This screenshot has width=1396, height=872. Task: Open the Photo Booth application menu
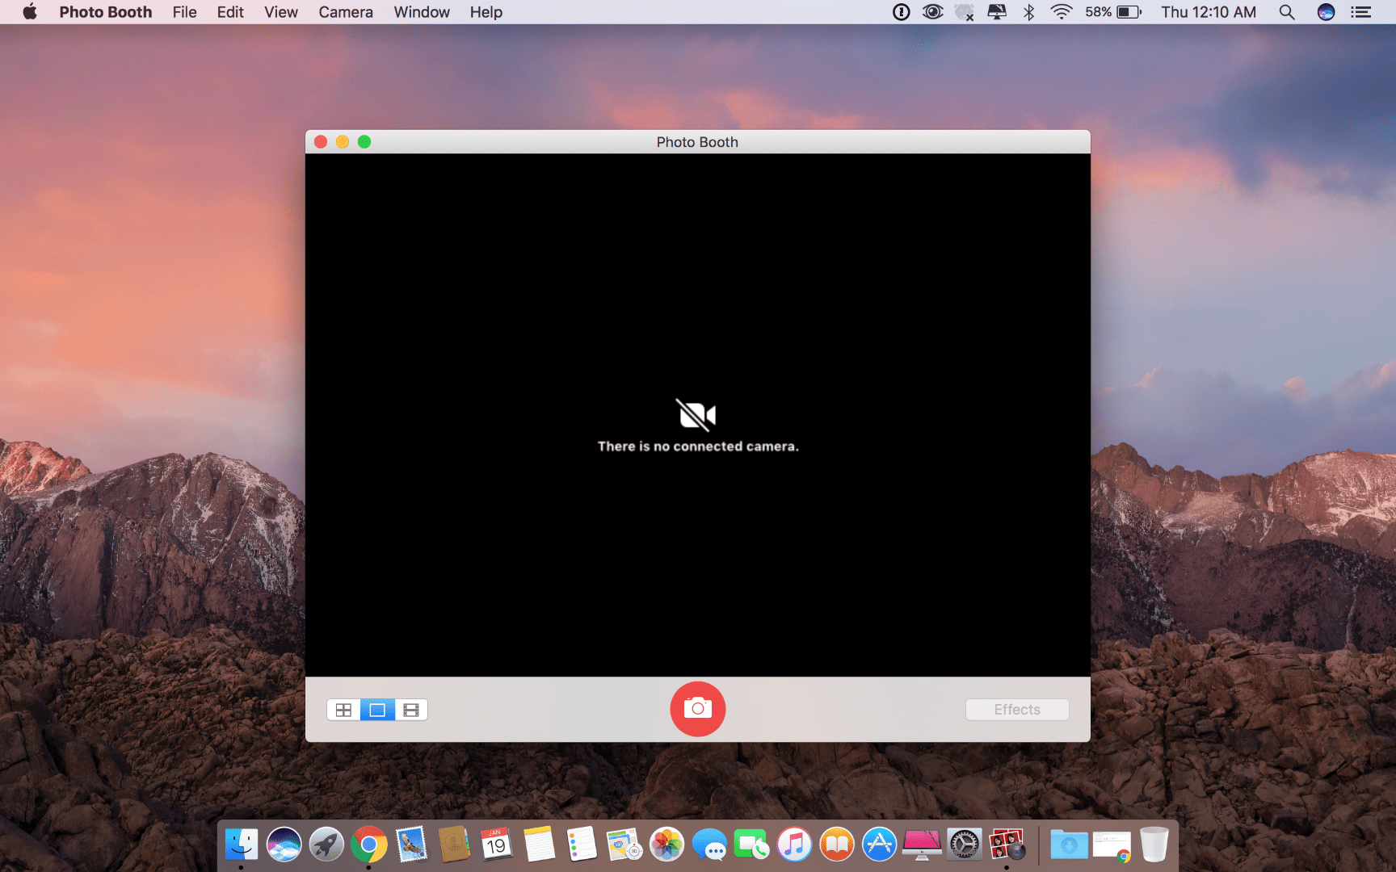(105, 12)
